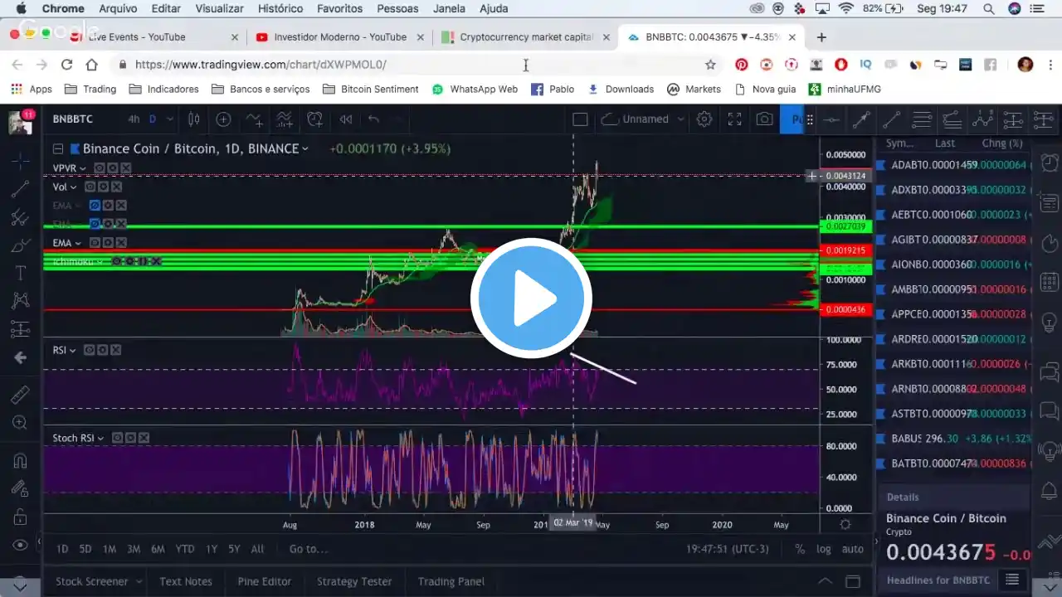Select the crosshair cursor tool
The width and height of the screenshot is (1062, 597).
click(20, 160)
